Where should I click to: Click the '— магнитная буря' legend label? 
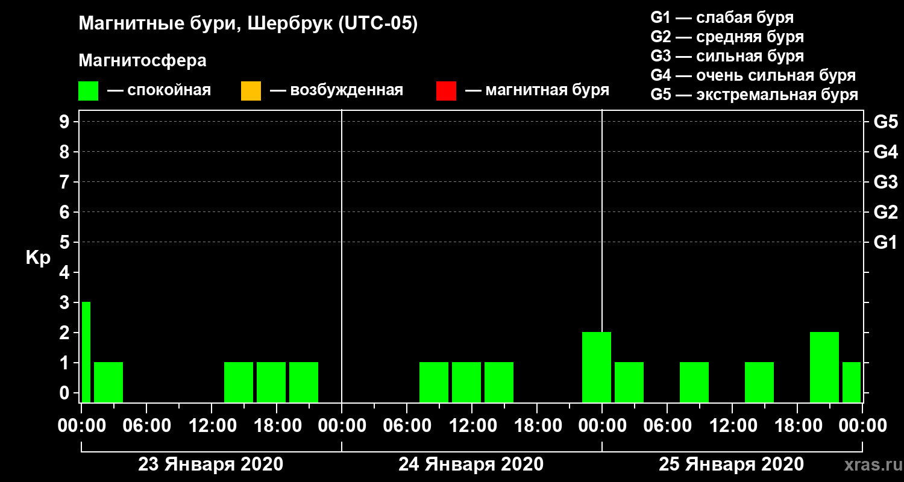point(538,91)
